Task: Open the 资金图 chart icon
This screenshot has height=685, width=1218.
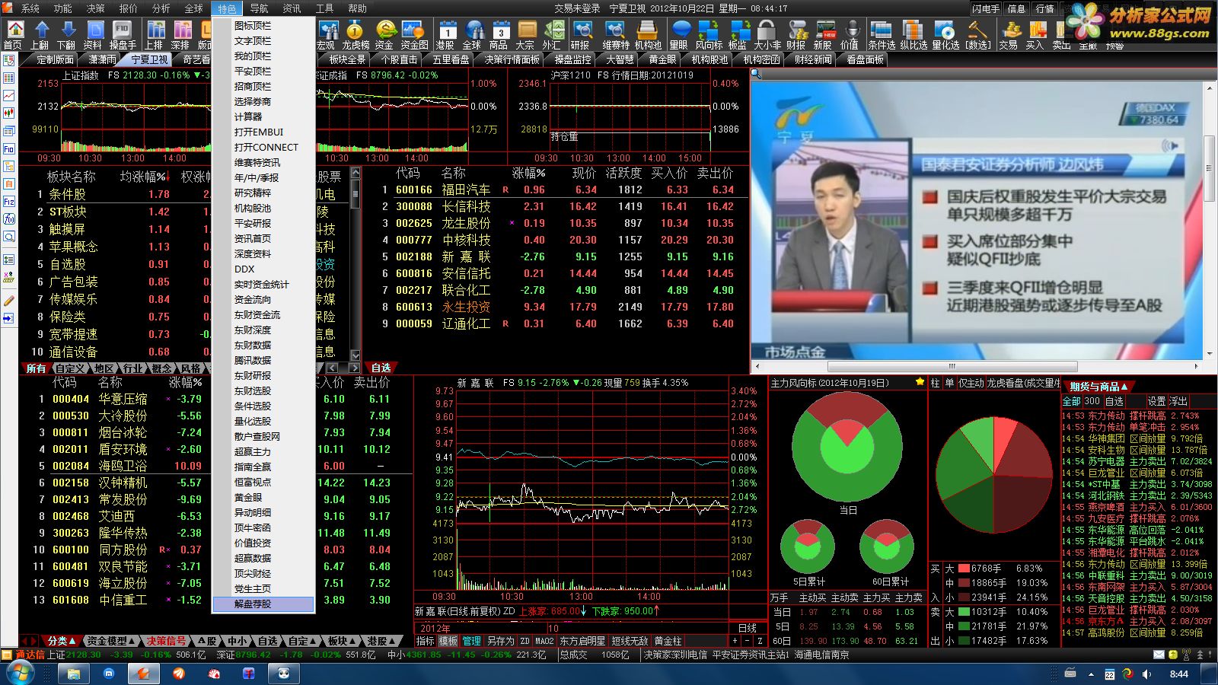Action: point(415,35)
